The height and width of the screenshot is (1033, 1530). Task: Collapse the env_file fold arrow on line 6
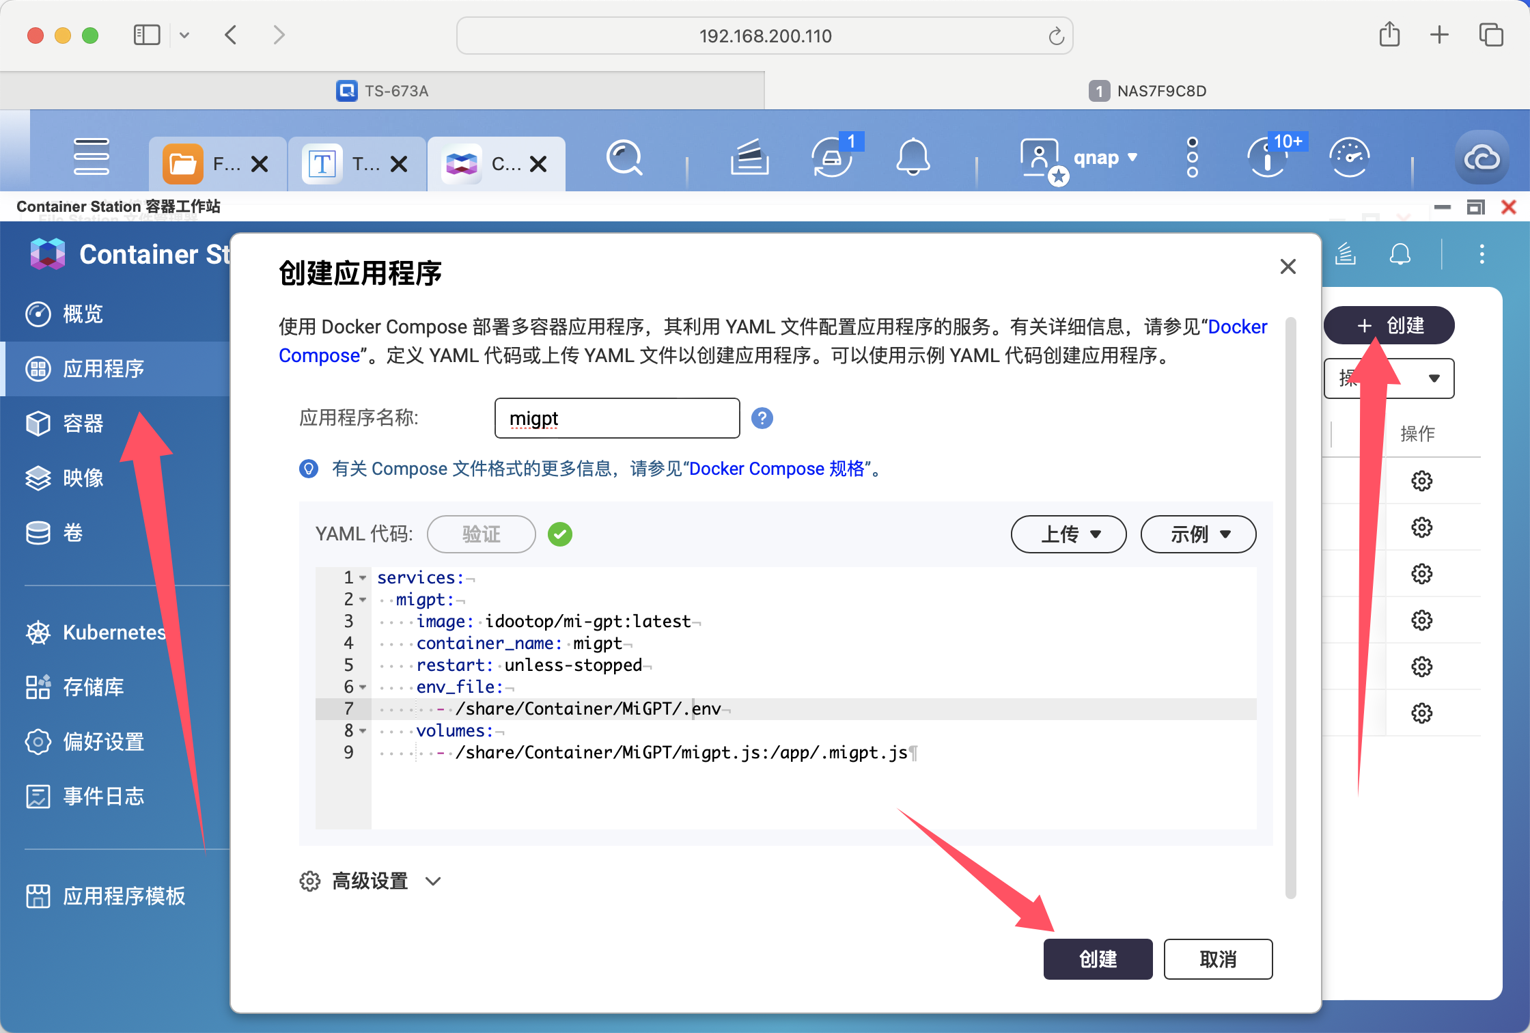tap(363, 687)
